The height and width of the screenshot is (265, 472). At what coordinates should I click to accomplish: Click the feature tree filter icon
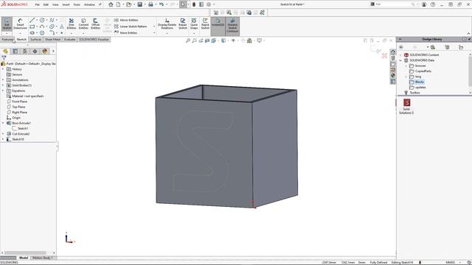coord(4,57)
